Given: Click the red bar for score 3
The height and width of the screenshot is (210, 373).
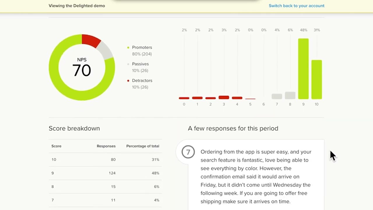Looking at the screenshot, I should (x=224, y=97).
